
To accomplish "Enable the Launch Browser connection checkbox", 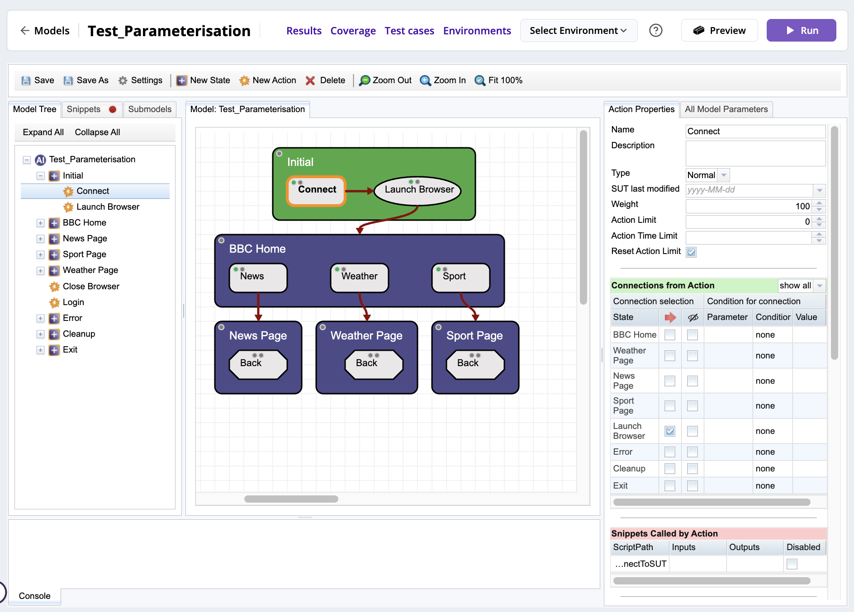I will 670,431.
